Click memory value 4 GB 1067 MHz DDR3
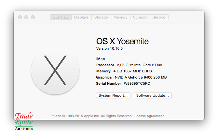 [132, 71]
